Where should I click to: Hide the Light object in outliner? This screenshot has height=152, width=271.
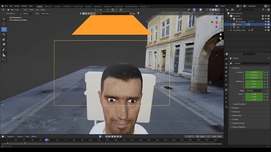coord(265,27)
